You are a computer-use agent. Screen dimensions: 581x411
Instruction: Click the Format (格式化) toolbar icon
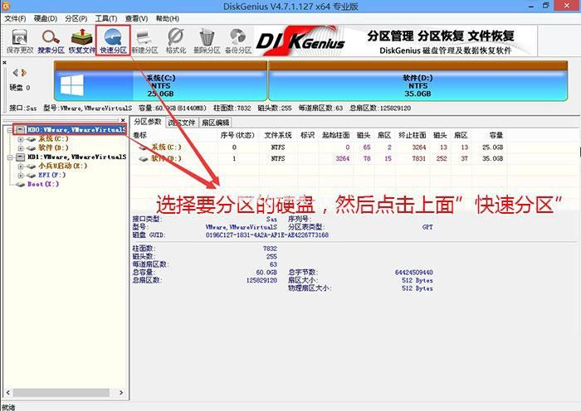pyautogui.click(x=176, y=41)
